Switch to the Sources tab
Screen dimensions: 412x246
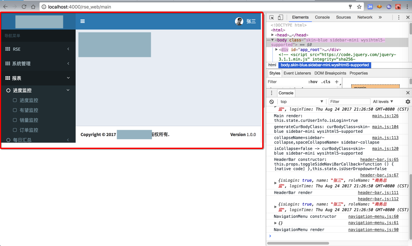[x=343, y=17]
